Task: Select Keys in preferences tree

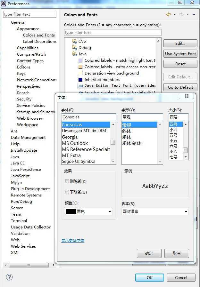Action: pyautogui.click(x=21, y=74)
